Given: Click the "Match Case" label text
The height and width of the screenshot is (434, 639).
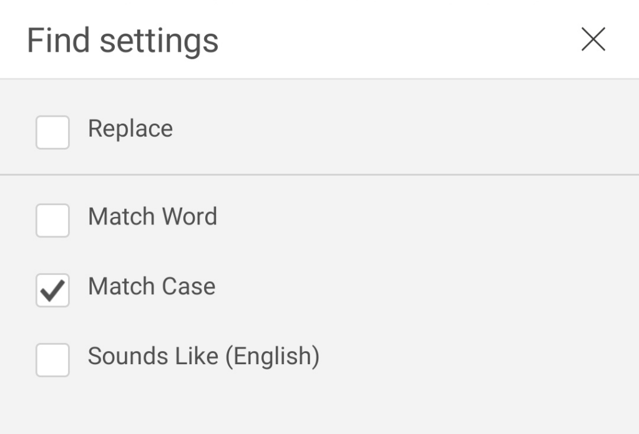Looking at the screenshot, I should click(152, 286).
